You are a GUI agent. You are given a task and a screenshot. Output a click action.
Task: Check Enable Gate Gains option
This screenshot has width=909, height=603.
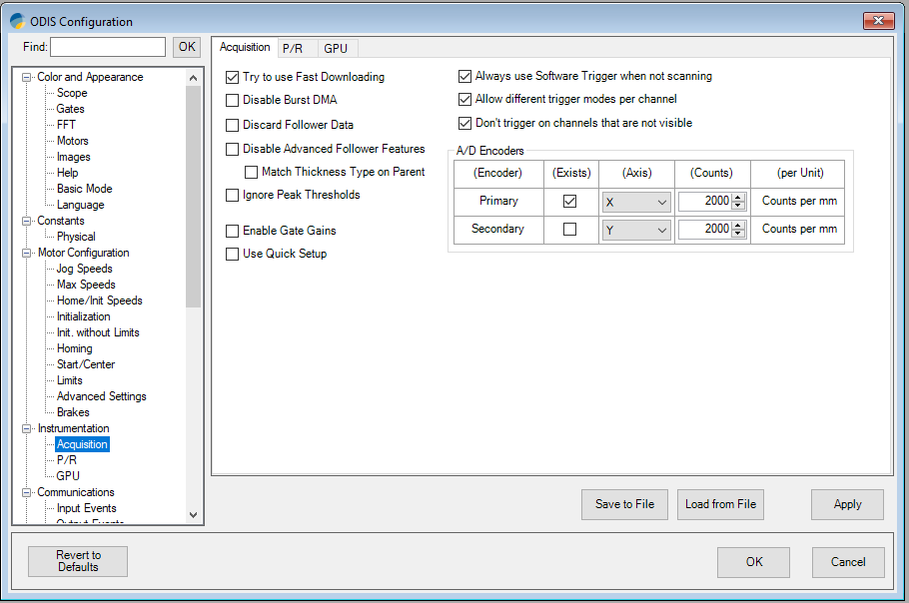point(233,231)
